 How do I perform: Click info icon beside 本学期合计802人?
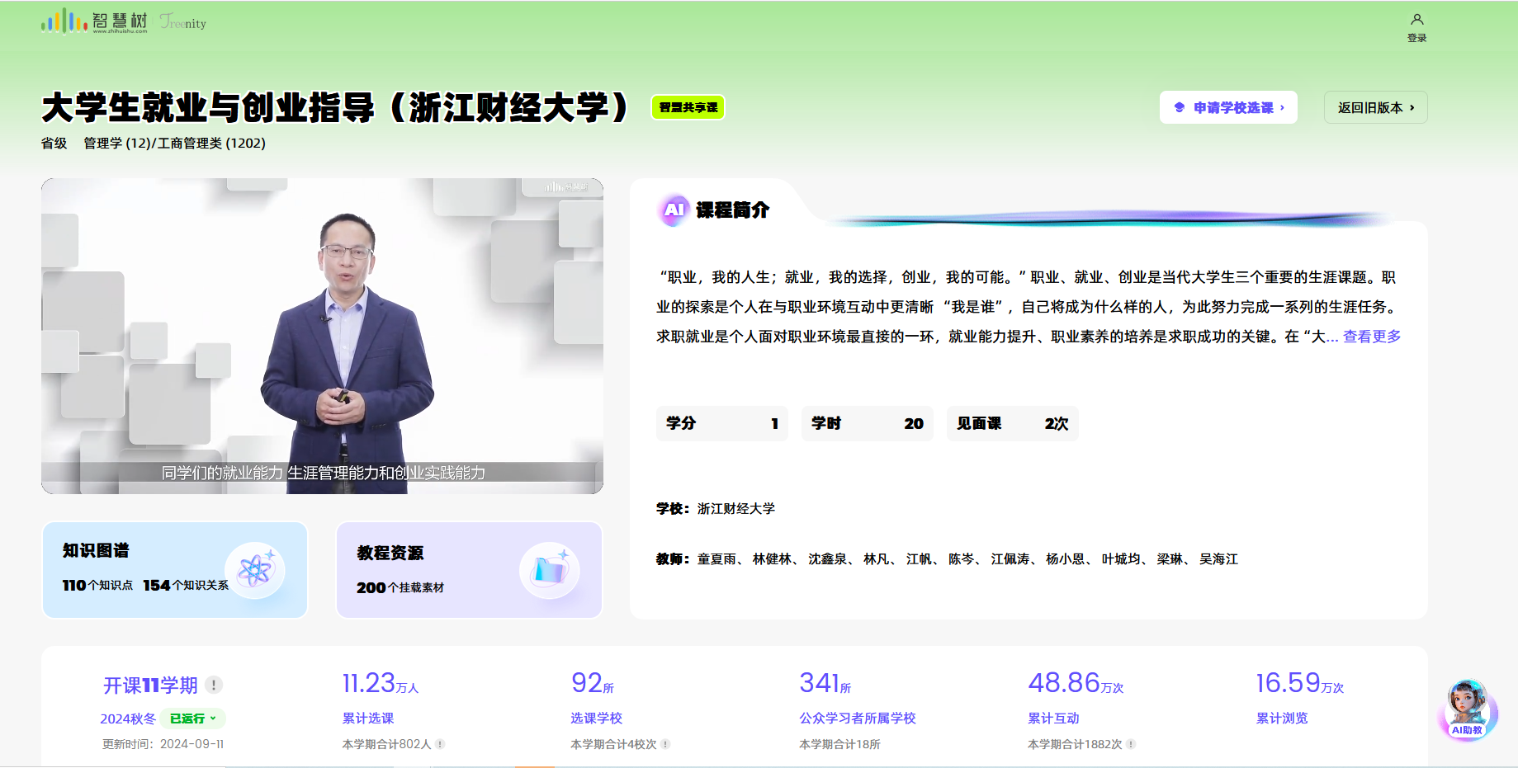tap(440, 744)
